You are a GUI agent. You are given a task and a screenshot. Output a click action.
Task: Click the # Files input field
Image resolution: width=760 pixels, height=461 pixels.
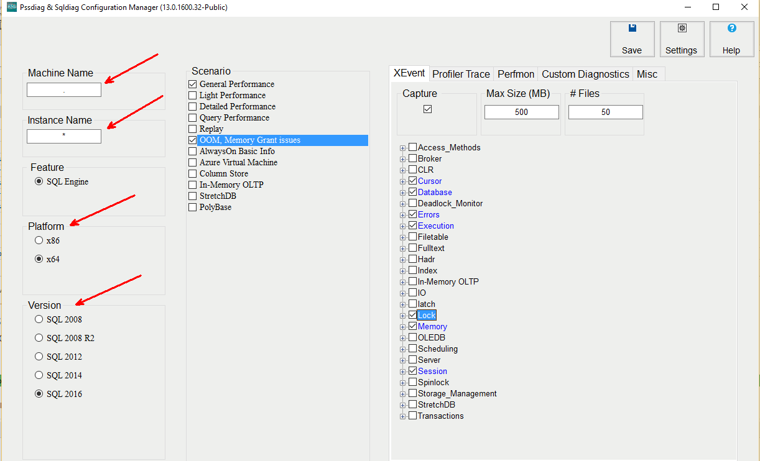(606, 112)
